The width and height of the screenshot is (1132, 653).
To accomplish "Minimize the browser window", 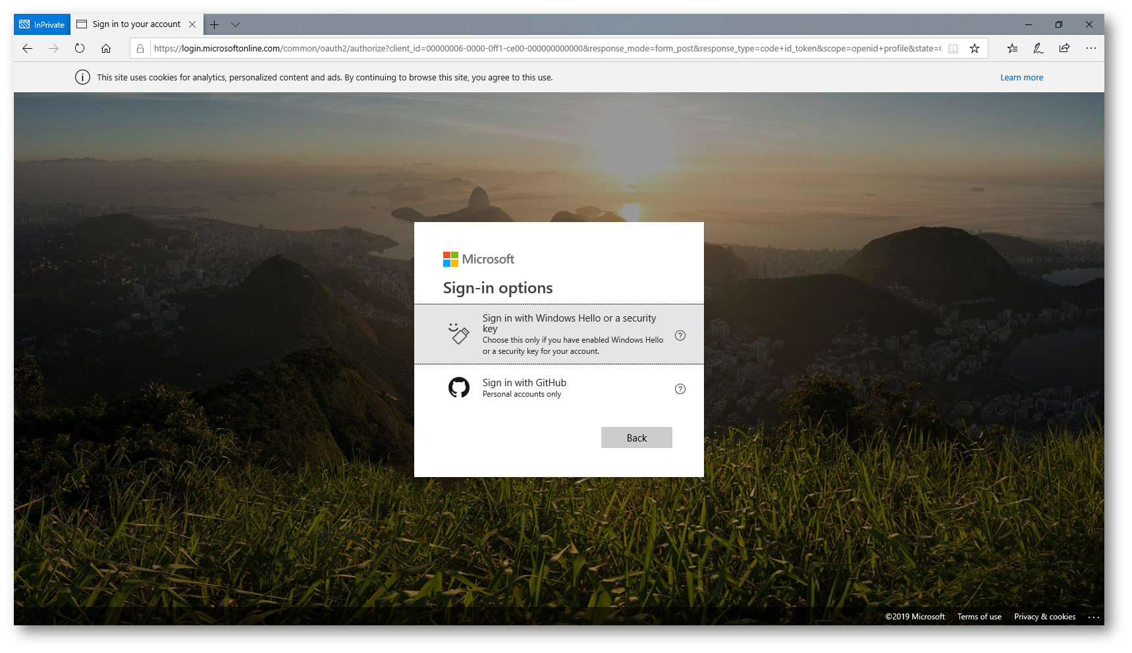I will [1029, 24].
